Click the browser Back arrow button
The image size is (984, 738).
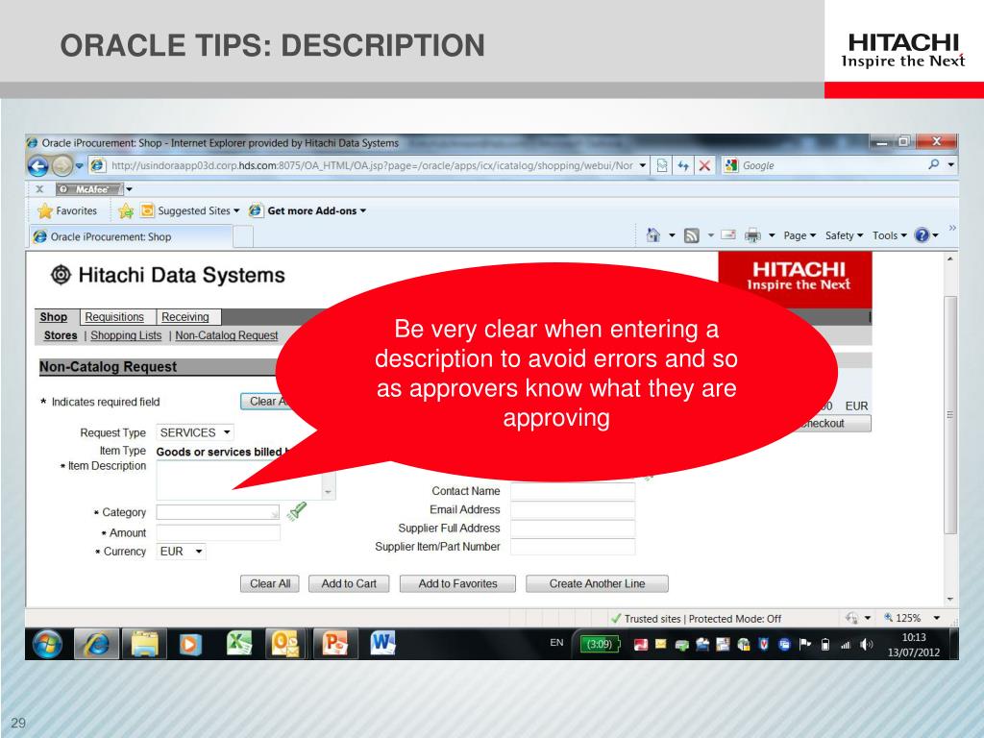point(38,165)
